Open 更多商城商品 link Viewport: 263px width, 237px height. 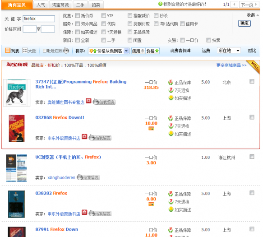coord(231,65)
